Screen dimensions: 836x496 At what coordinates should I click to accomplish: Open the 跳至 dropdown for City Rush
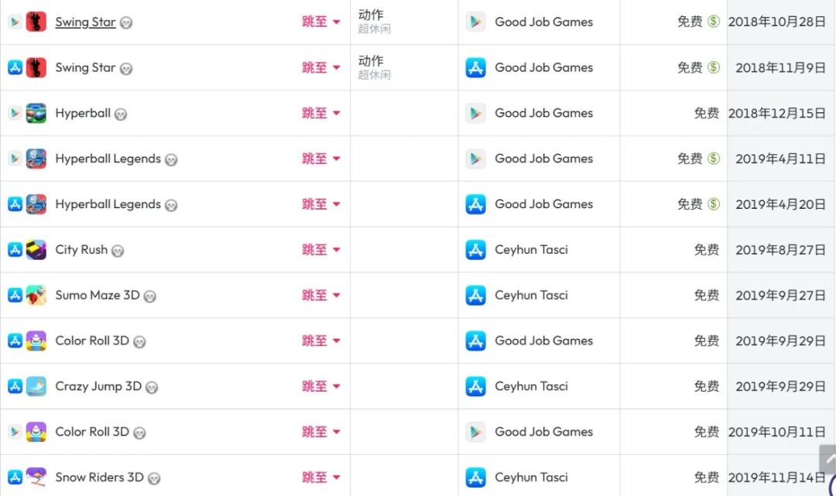[321, 249]
